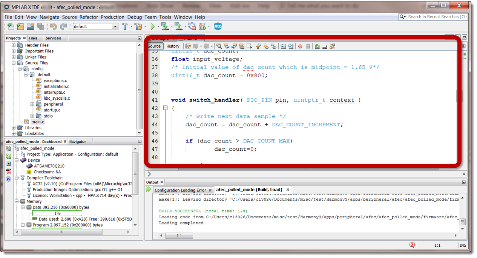This screenshot has height=258, width=477.
Task: Click the Make and Program Device icon
Action: click(165, 26)
